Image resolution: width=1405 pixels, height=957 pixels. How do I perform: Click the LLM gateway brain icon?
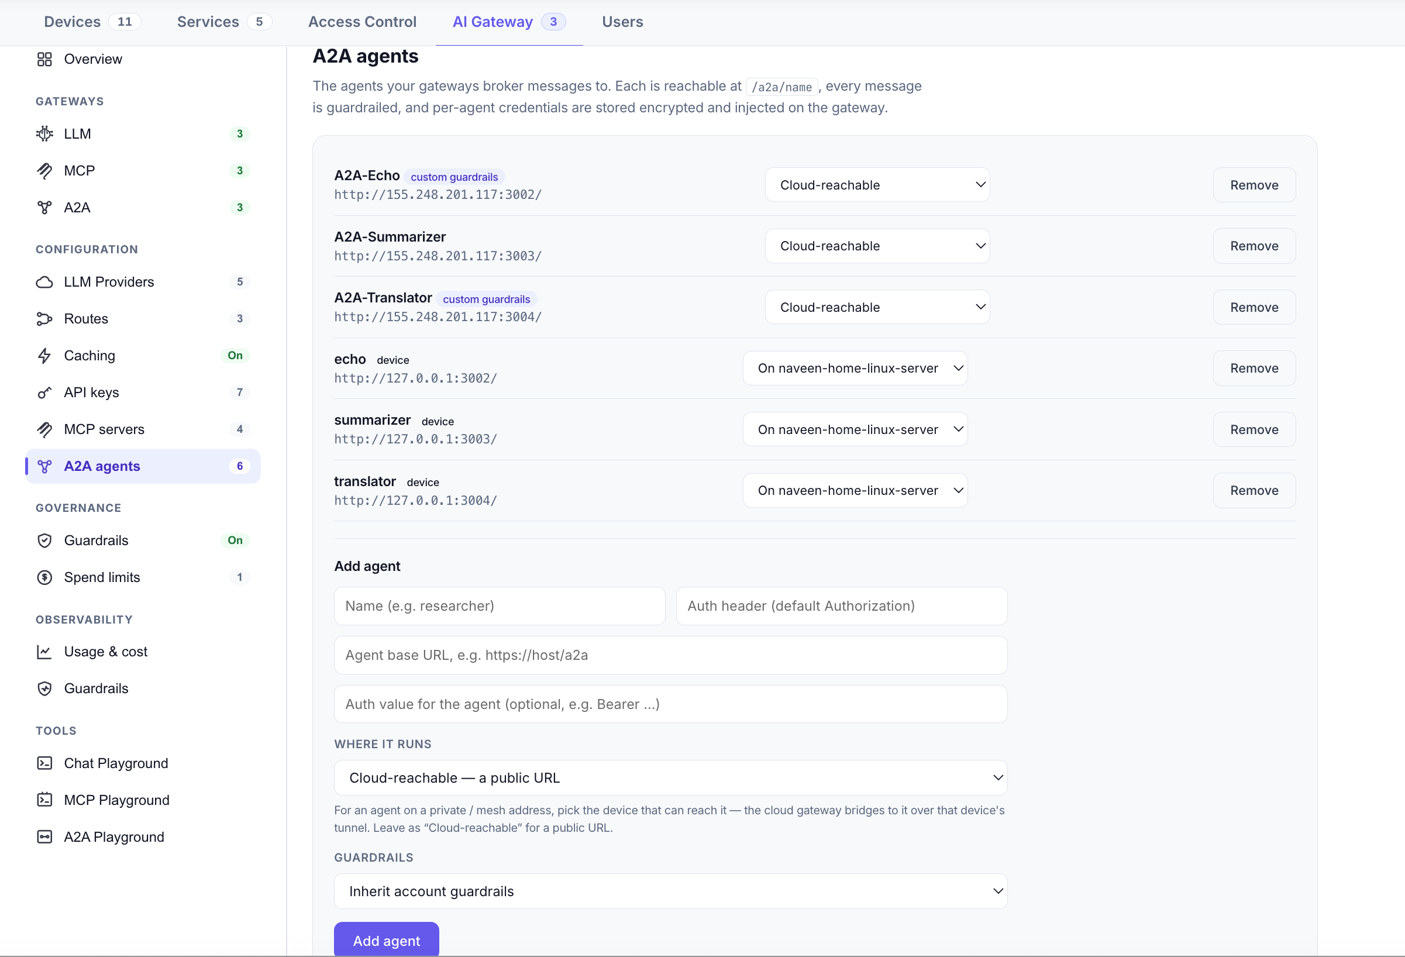tap(44, 133)
